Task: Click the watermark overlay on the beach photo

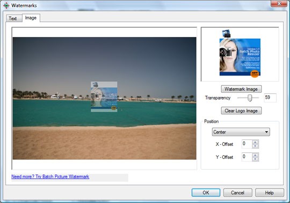Action: [104, 96]
